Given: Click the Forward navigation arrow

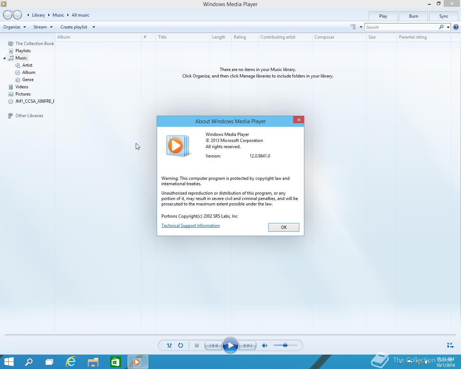Looking at the screenshot, I should 17,15.
